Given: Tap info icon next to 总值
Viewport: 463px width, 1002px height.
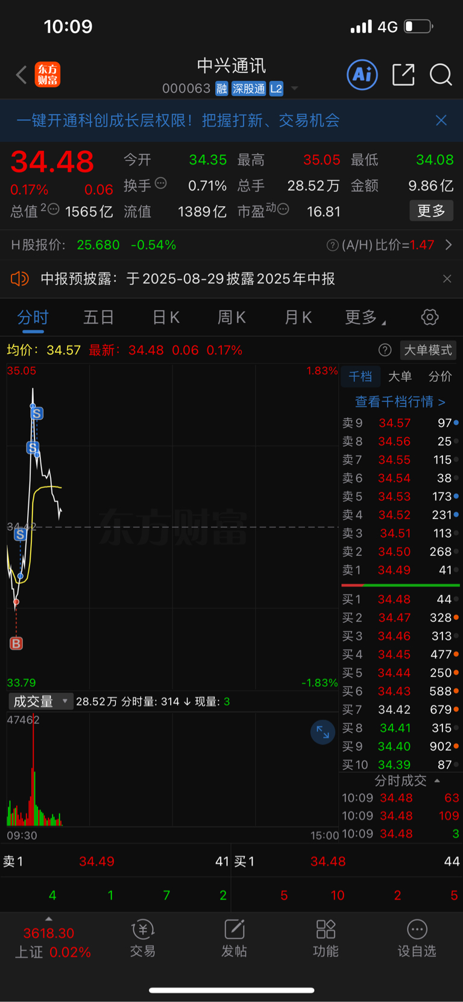Looking at the screenshot, I should [53, 209].
